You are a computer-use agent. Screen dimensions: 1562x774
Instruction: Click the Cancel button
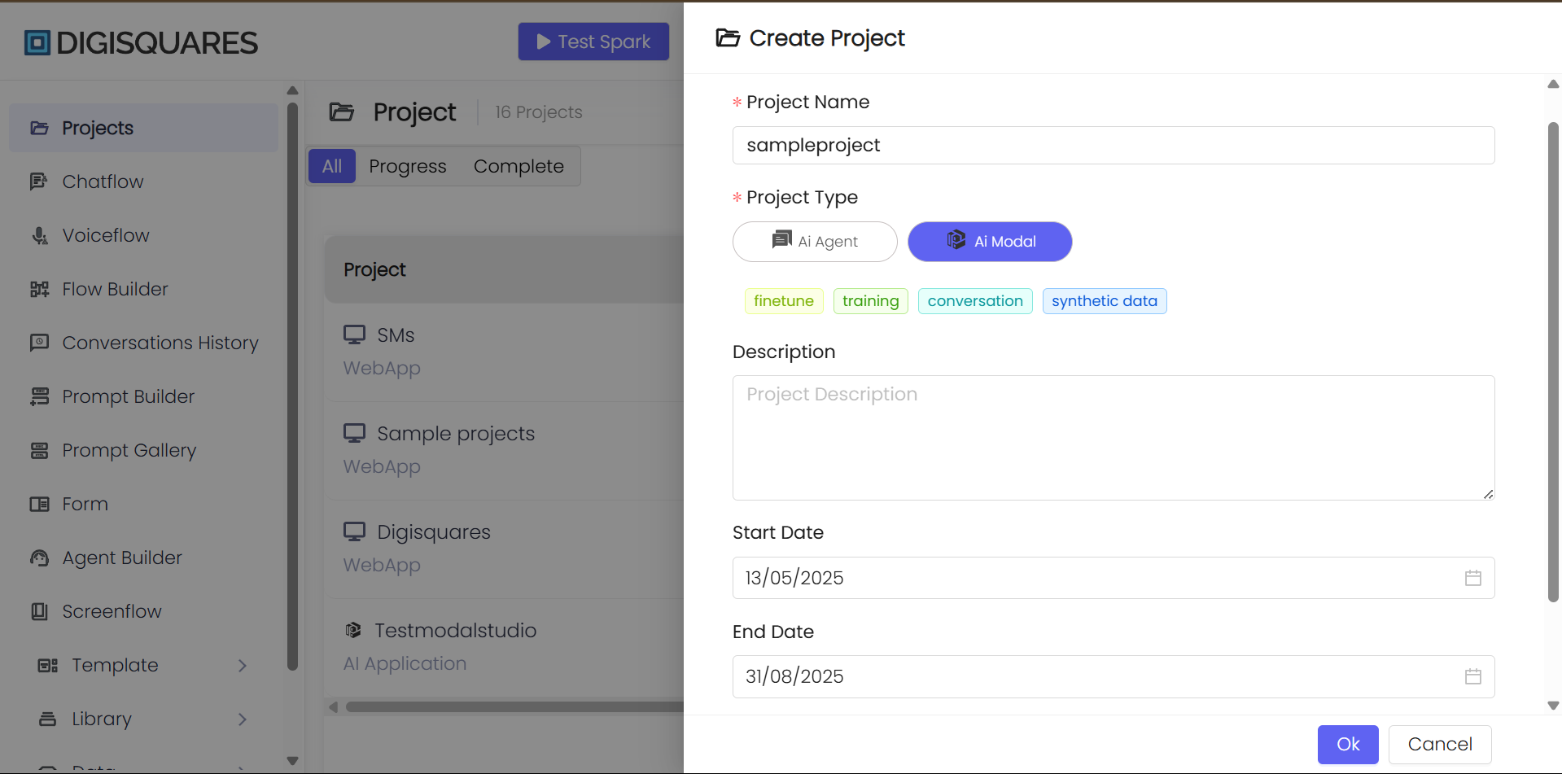point(1440,744)
